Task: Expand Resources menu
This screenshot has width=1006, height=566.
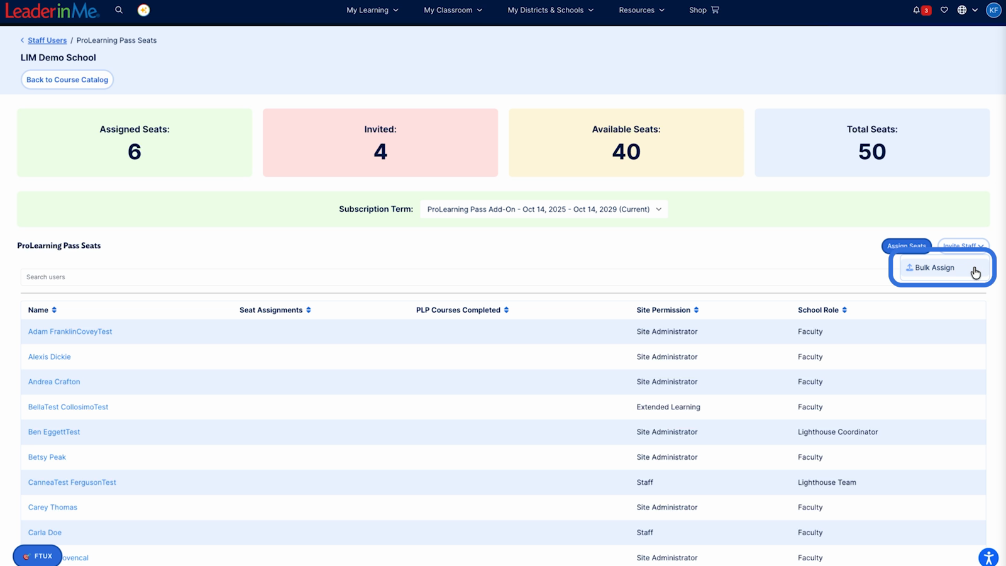Action: pos(641,10)
